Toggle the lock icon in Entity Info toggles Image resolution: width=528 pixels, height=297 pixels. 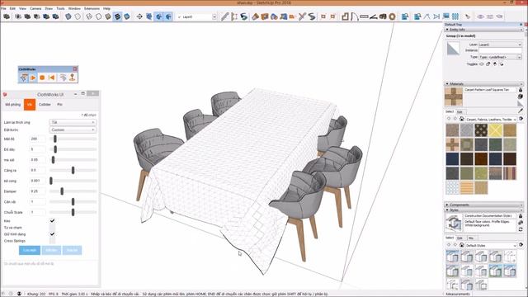tap(488, 64)
